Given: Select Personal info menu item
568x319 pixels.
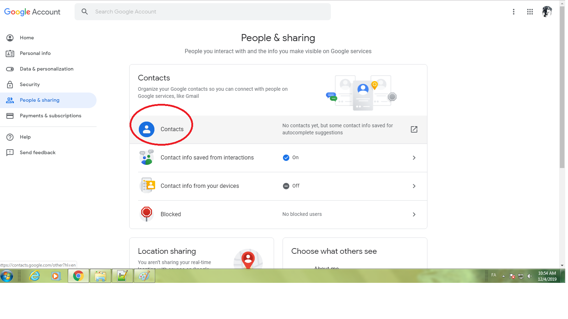Looking at the screenshot, I should point(48,53).
